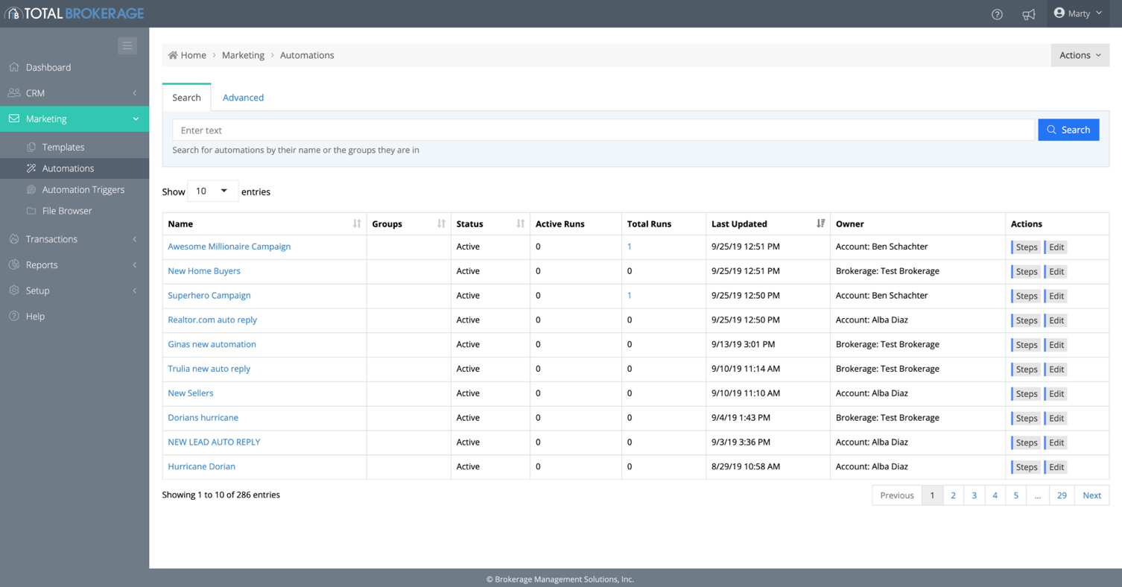View Steps for Trulia new auto reply
Screen dimensions: 1122x587
tap(1026, 369)
